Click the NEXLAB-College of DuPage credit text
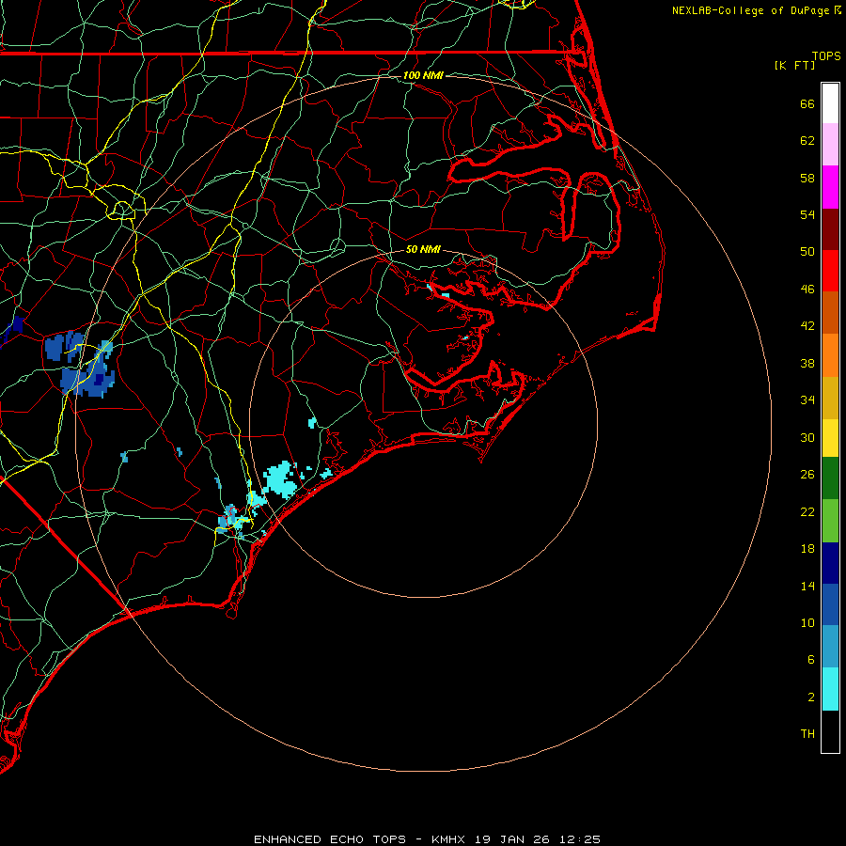This screenshot has width=846, height=846. pos(750,10)
